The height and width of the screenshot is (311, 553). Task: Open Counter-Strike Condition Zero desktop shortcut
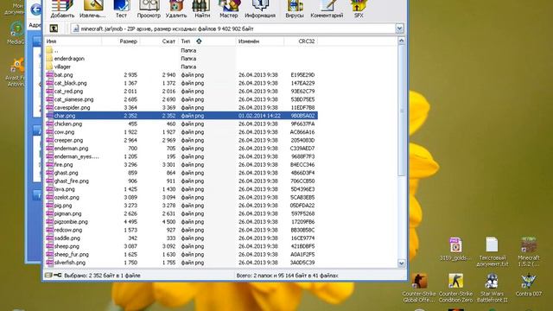(x=455, y=288)
